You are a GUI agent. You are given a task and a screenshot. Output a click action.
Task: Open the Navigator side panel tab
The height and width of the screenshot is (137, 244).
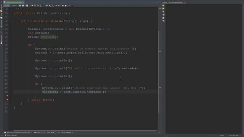[2, 40]
